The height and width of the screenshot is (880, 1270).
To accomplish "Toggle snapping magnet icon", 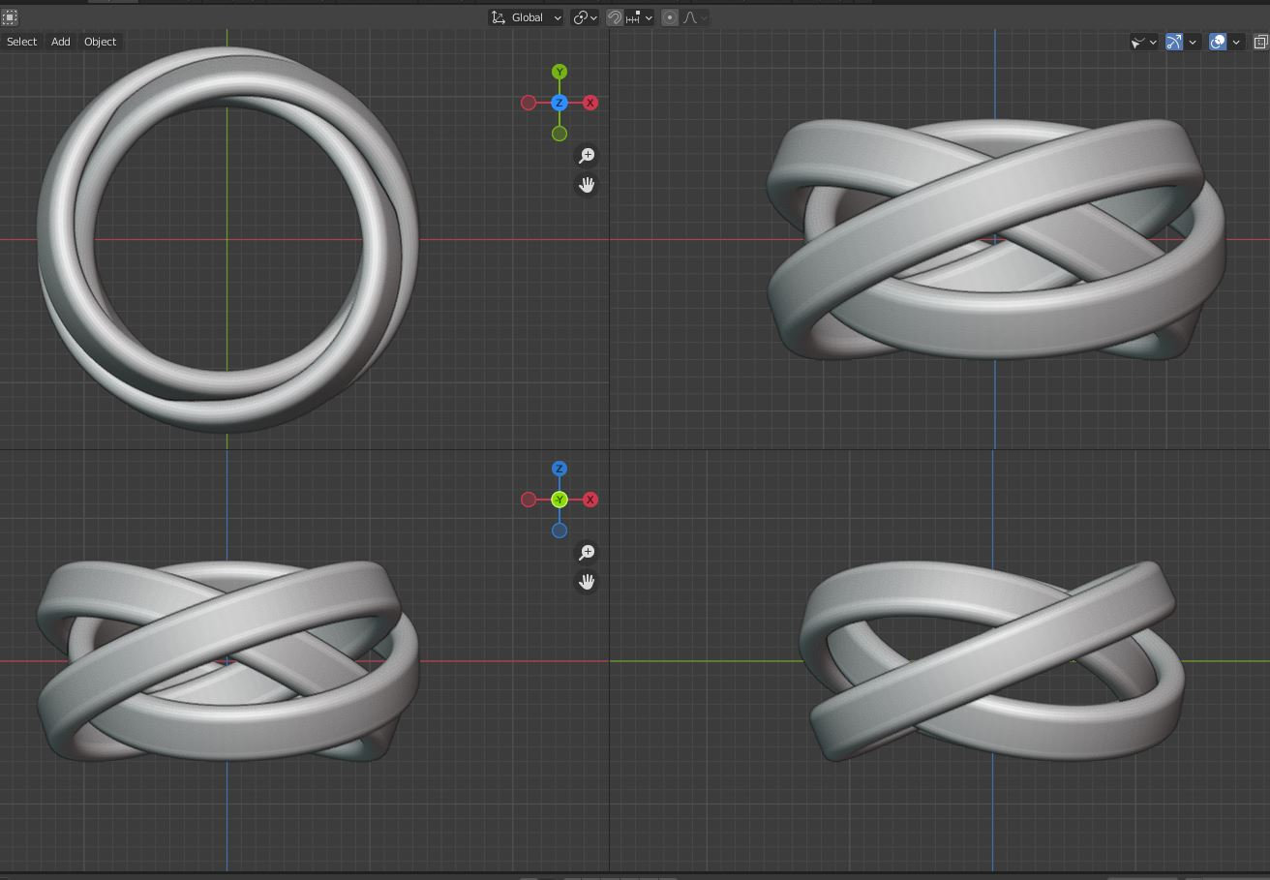I will [615, 17].
